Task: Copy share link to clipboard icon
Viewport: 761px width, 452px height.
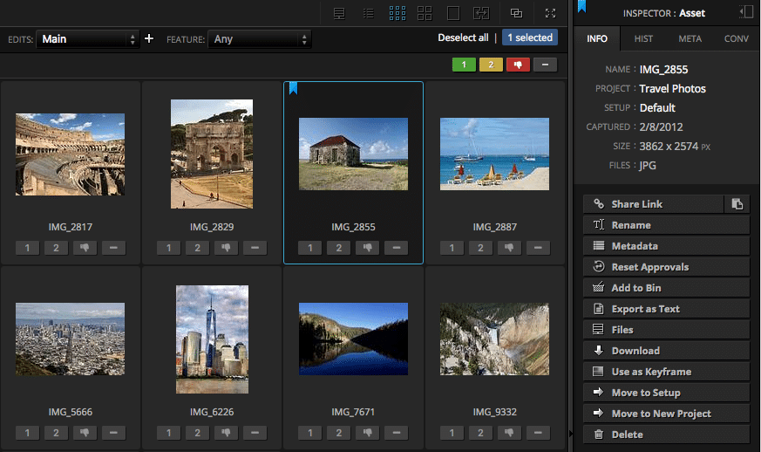Action: pos(737,204)
